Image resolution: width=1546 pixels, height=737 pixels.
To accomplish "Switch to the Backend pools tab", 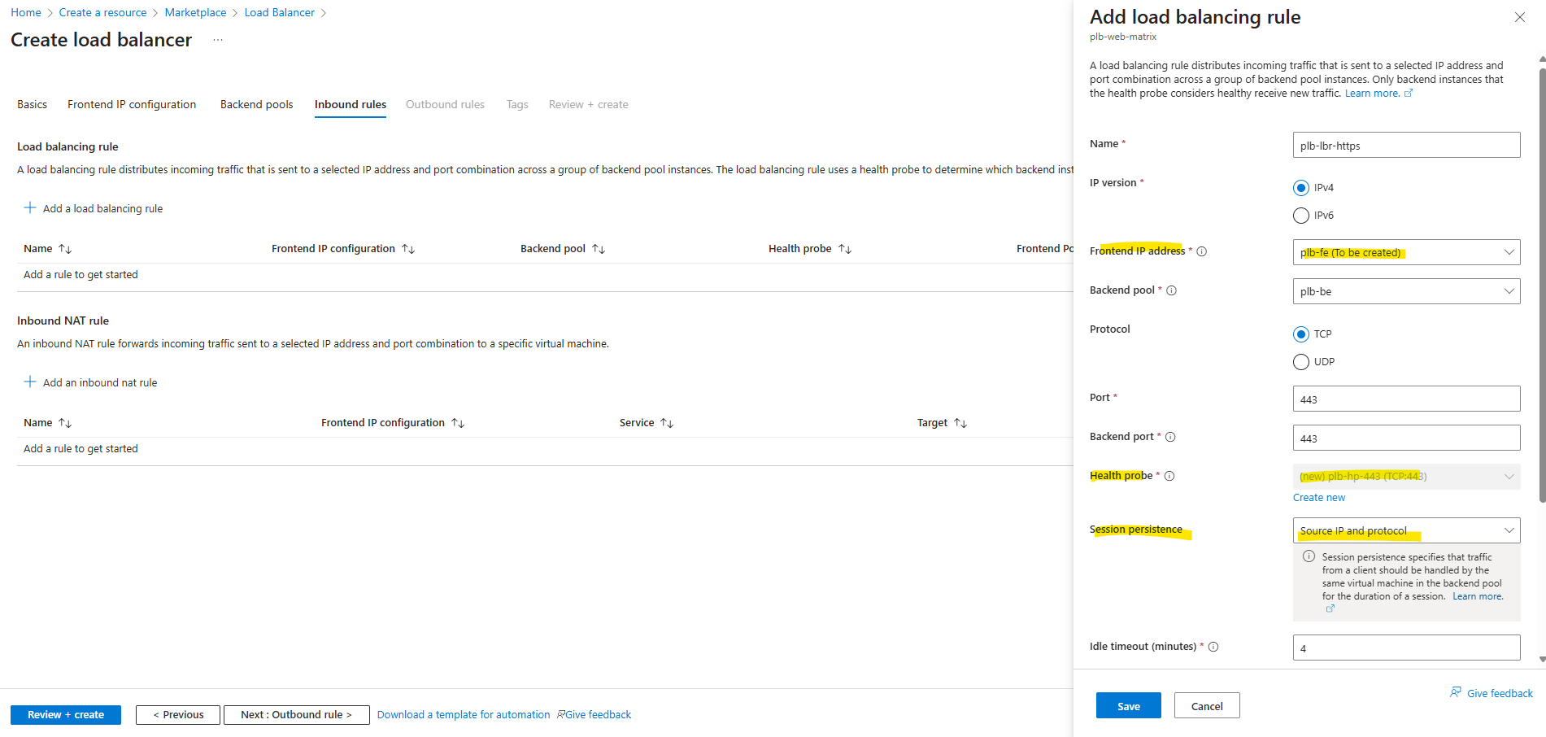I will click(256, 104).
